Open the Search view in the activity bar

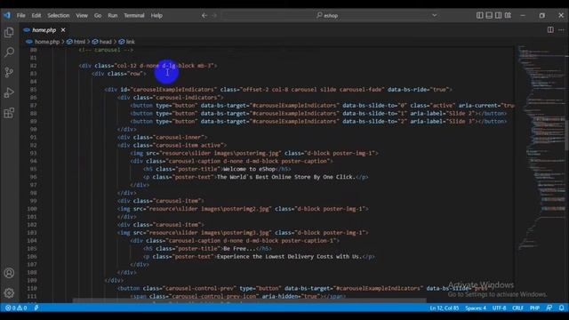tap(9, 52)
